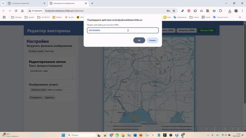Click the Сохранить button
246x138 pixels.
tap(36, 97)
